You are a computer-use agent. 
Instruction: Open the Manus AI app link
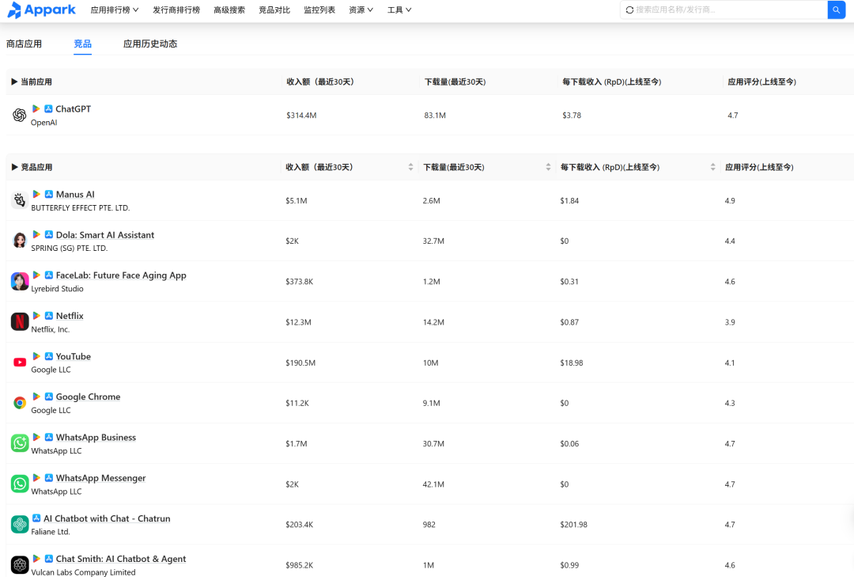tap(75, 194)
